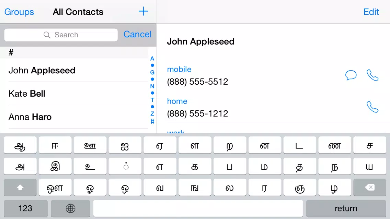This screenshot has height=219, width=390.
Task: Tap the Tamil key ச
Action: 370,145
